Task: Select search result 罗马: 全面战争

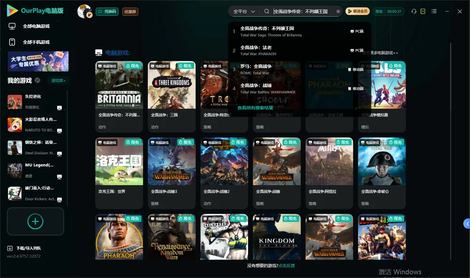Action: point(299,69)
